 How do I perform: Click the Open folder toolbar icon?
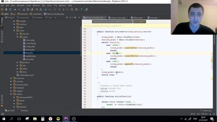click(2, 9)
